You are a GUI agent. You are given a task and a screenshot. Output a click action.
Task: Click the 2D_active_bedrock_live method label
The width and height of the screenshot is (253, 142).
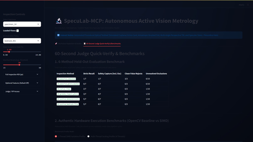click(x=67, y=104)
